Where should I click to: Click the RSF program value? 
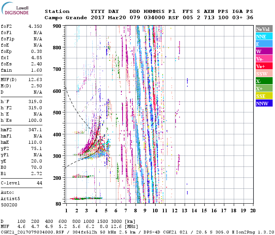(174, 18)
